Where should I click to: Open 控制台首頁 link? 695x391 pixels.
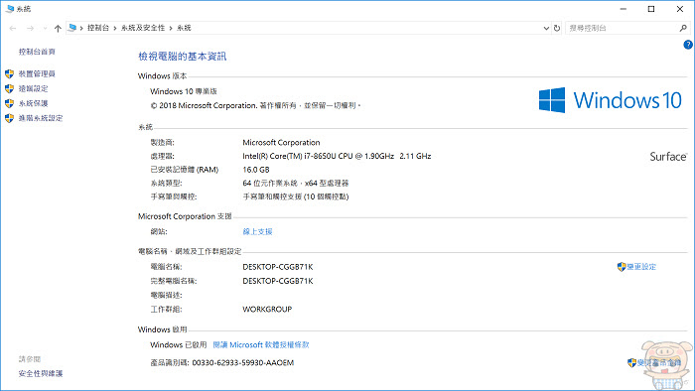[37, 52]
